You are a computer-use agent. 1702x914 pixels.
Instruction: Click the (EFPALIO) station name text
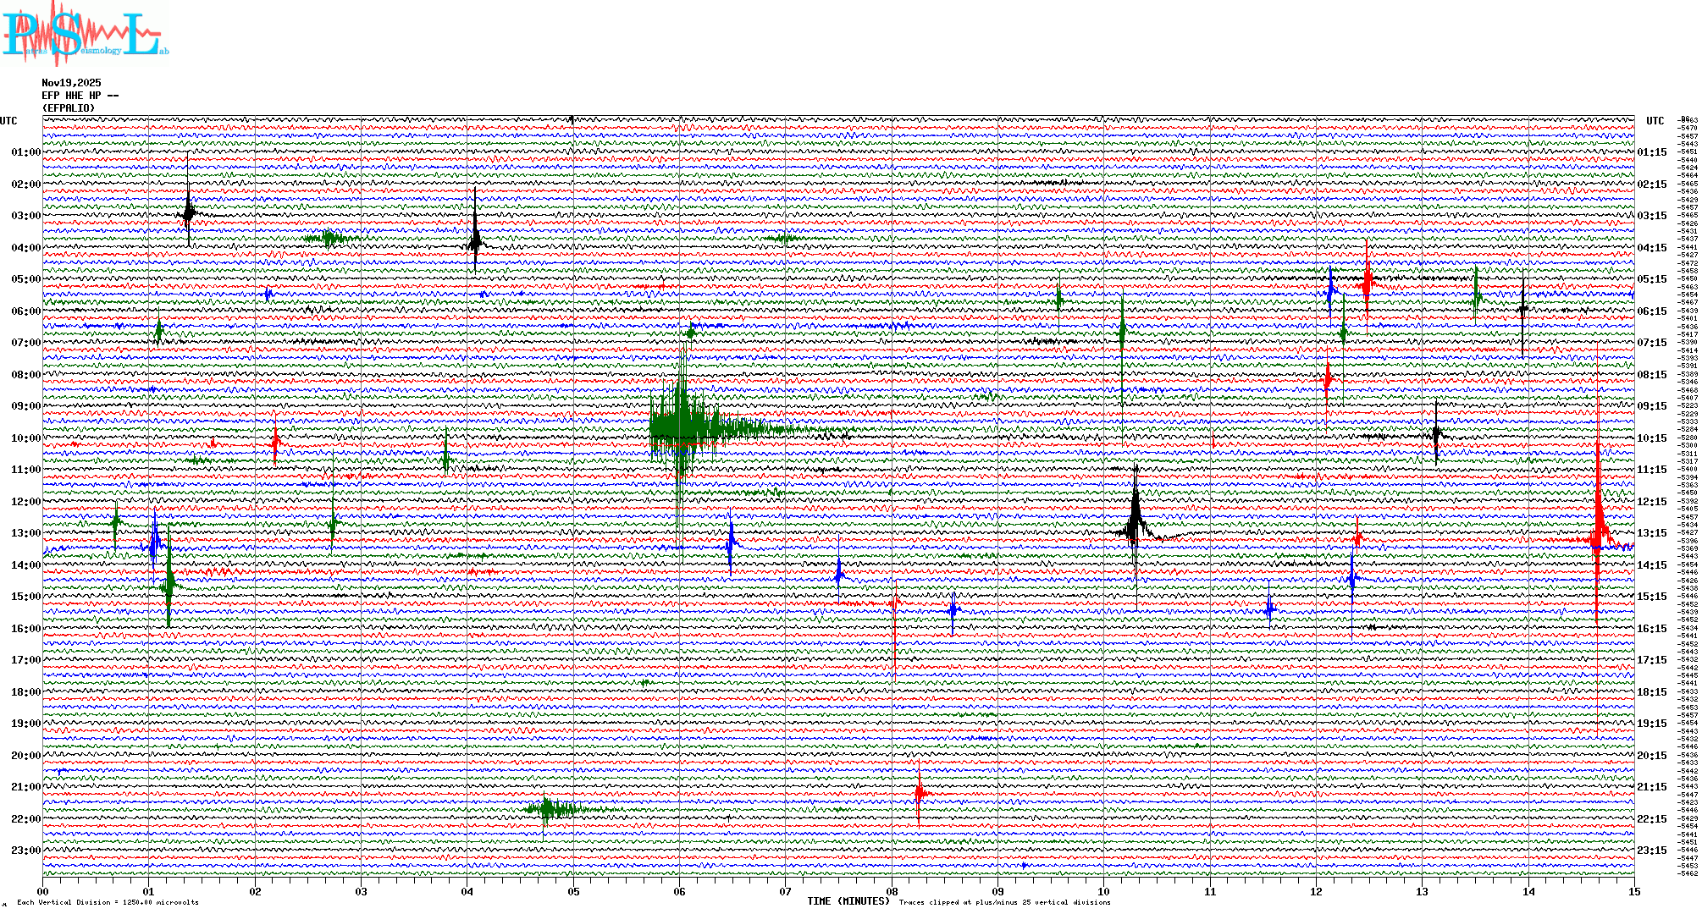[x=69, y=108]
